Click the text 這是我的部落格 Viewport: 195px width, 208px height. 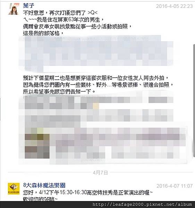43,33
